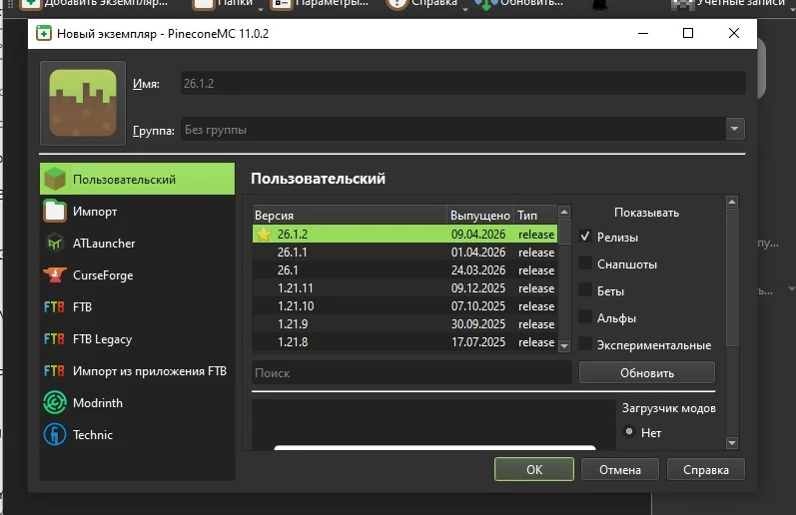Viewport: 796px width, 515px height.
Task: Uncheck the Релизы checkbox
Action: pos(585,236)
